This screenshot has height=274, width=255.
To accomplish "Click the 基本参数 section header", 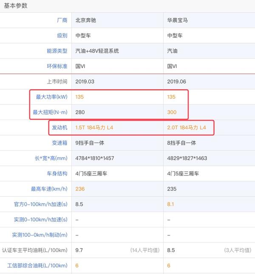I will point(16,6).
